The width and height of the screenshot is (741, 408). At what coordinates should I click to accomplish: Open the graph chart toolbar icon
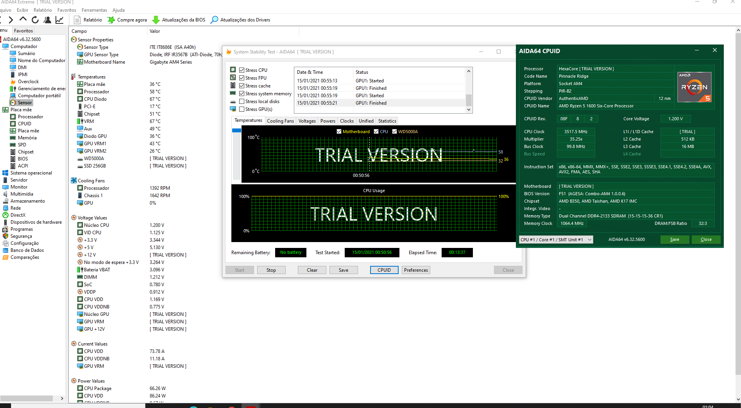[59, 20]
